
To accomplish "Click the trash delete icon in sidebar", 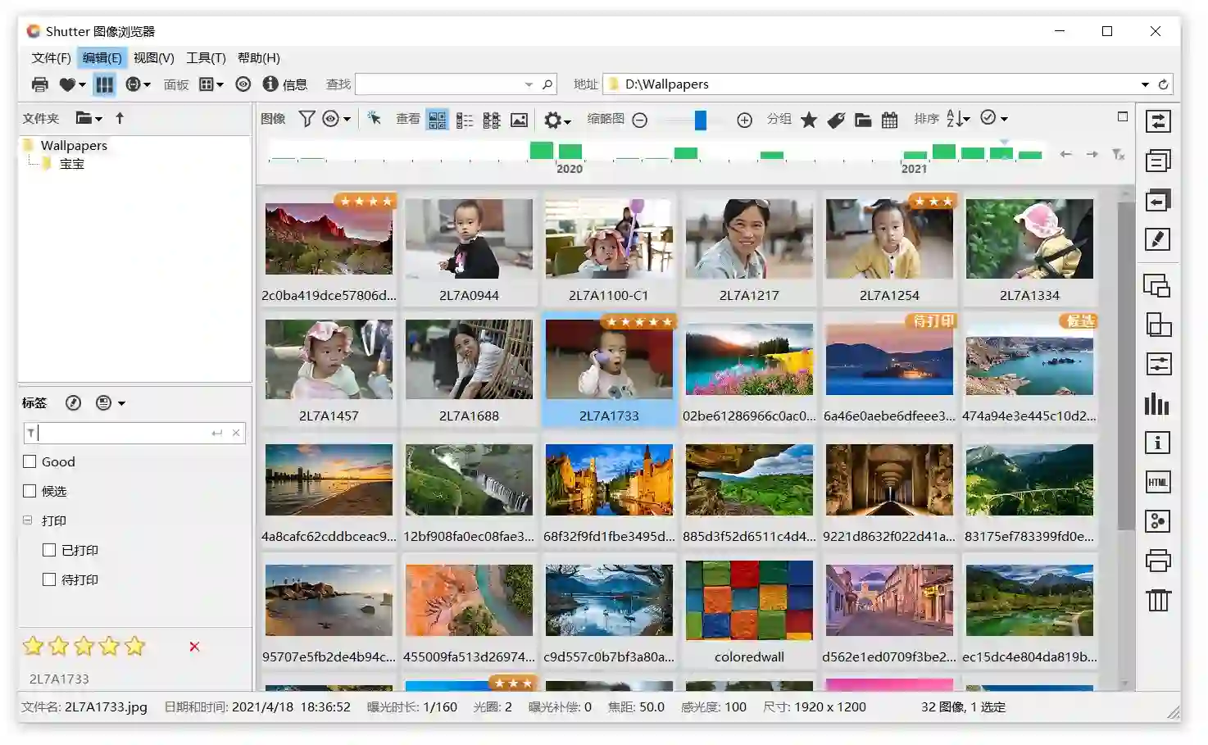I will [x=1158, y=600].
